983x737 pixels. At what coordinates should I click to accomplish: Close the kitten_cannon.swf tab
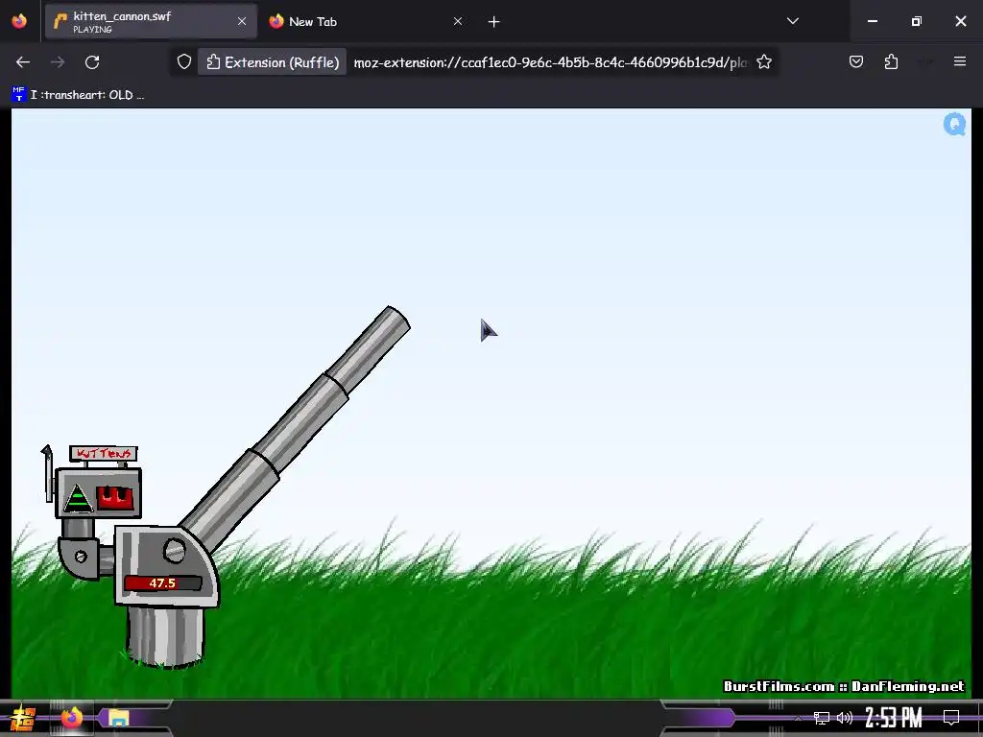click(242, 21)
